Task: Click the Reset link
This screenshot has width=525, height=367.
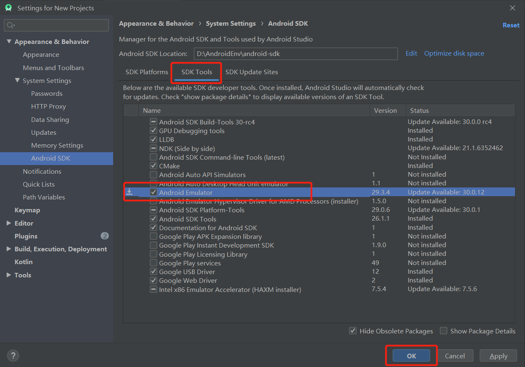Action: (x=511, y=25)
